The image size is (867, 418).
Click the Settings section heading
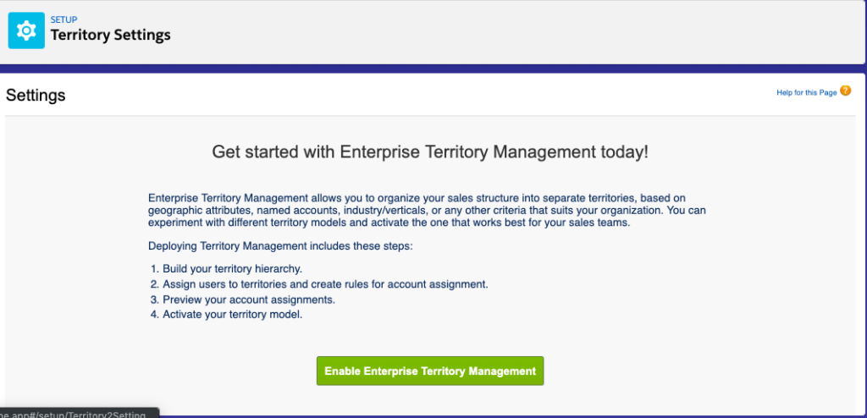coord(36,95)
